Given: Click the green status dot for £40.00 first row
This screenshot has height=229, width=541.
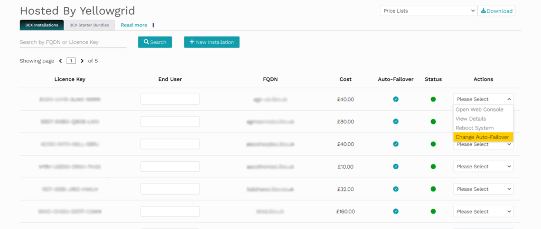Looking at the screenshot, I should click(x=433, y=99).
